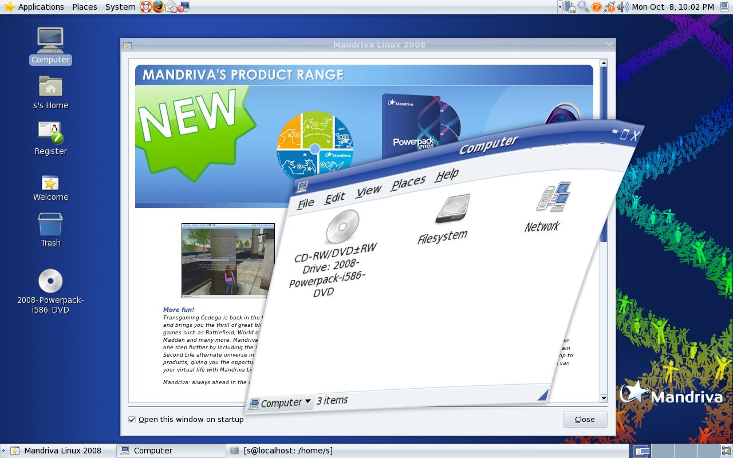733x458 pixels.
Task: Open the Places menu in Computer window
Action: coord(408,183)
